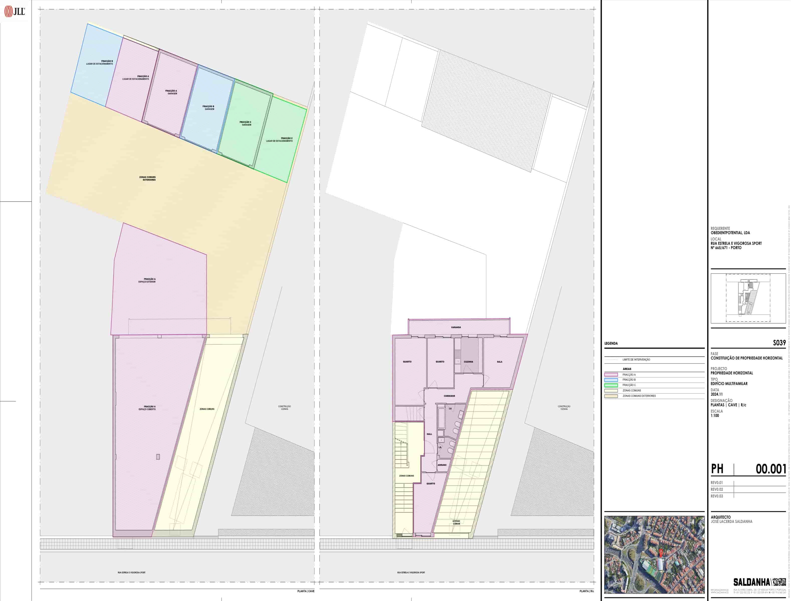Select the Zonas Comuns pale yellow legend swatch
The height and width of the screenshot is (601, 791).
(x=611, y=391)
